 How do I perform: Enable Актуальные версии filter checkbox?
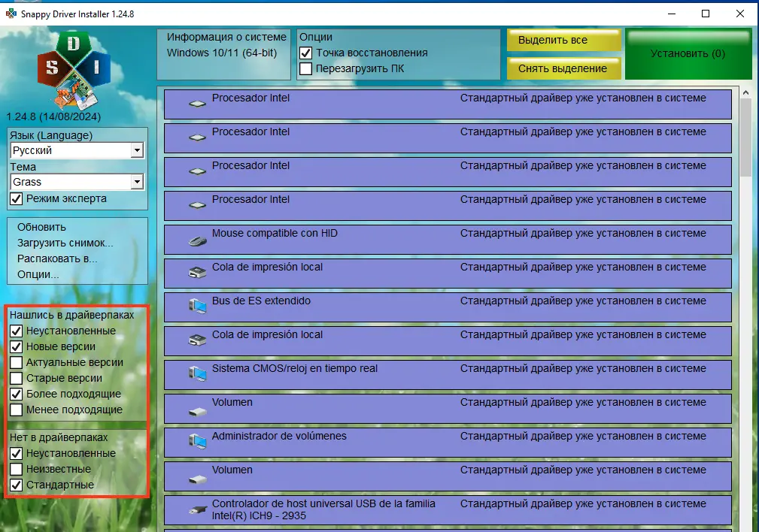pyautogui.click(x=17, y=362)
